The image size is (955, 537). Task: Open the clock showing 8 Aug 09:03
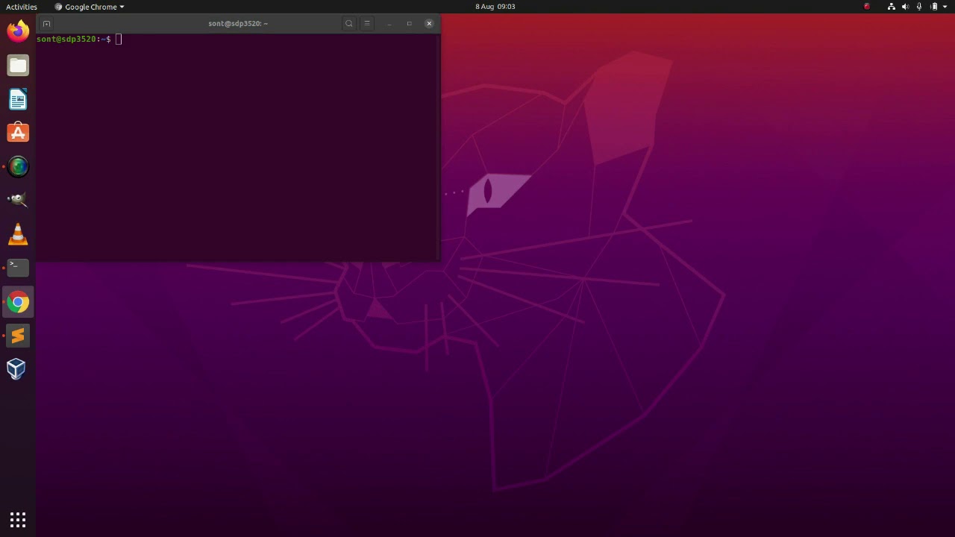[x=495, y=7]
